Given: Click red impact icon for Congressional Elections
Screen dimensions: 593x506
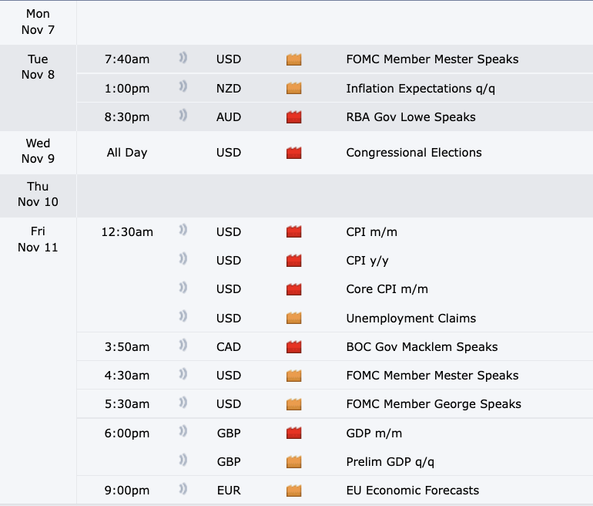Looking at the screenshot, I should tap(293, 153).
